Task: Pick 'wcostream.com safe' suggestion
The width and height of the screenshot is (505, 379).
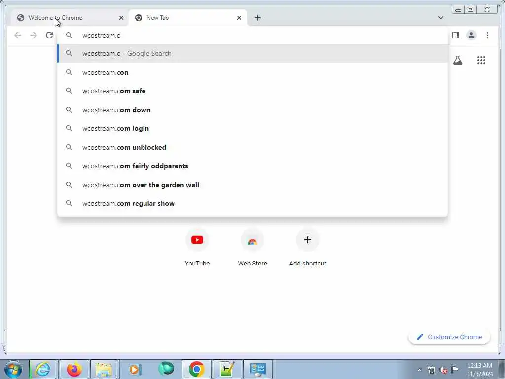Action: [x=252, y=91]
